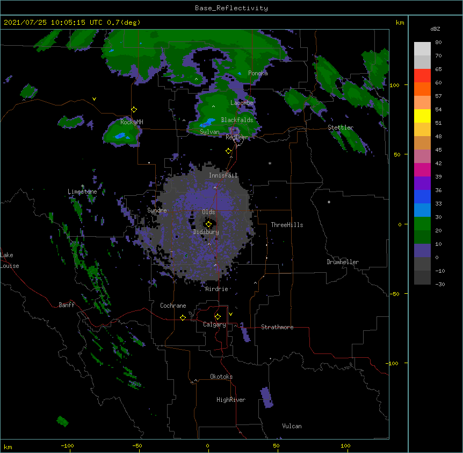Click the pink 42–45 dBZ legend swatch

click(x=422, y=156)
